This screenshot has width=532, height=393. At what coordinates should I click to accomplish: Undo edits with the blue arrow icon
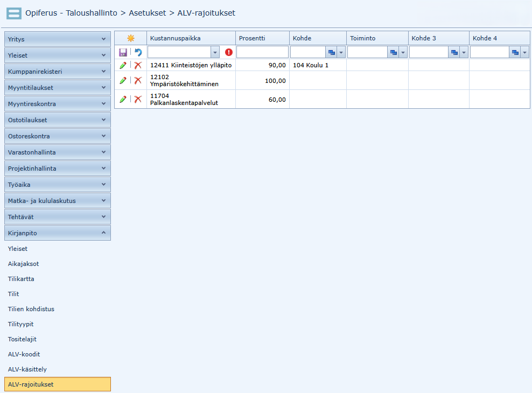point(138,52)
